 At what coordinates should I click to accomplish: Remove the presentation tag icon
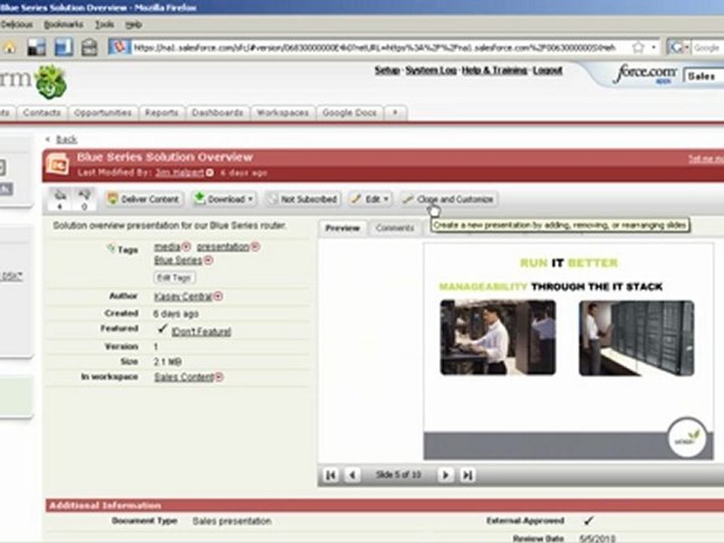pos(255,247)
